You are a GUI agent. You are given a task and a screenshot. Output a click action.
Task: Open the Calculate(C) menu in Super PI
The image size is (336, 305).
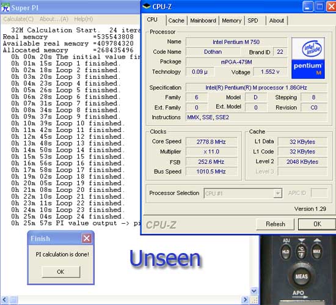click(18, 19)
